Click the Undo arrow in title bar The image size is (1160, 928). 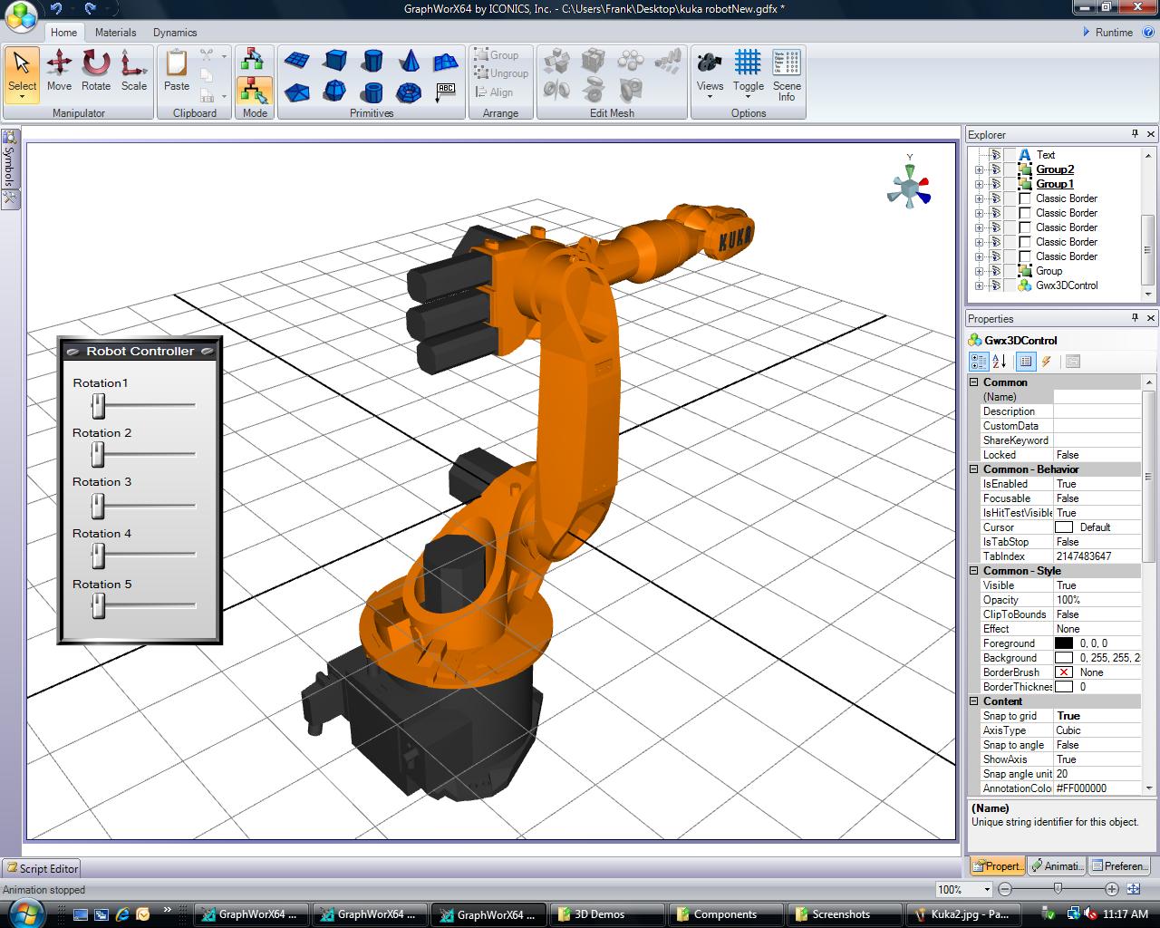57,8
